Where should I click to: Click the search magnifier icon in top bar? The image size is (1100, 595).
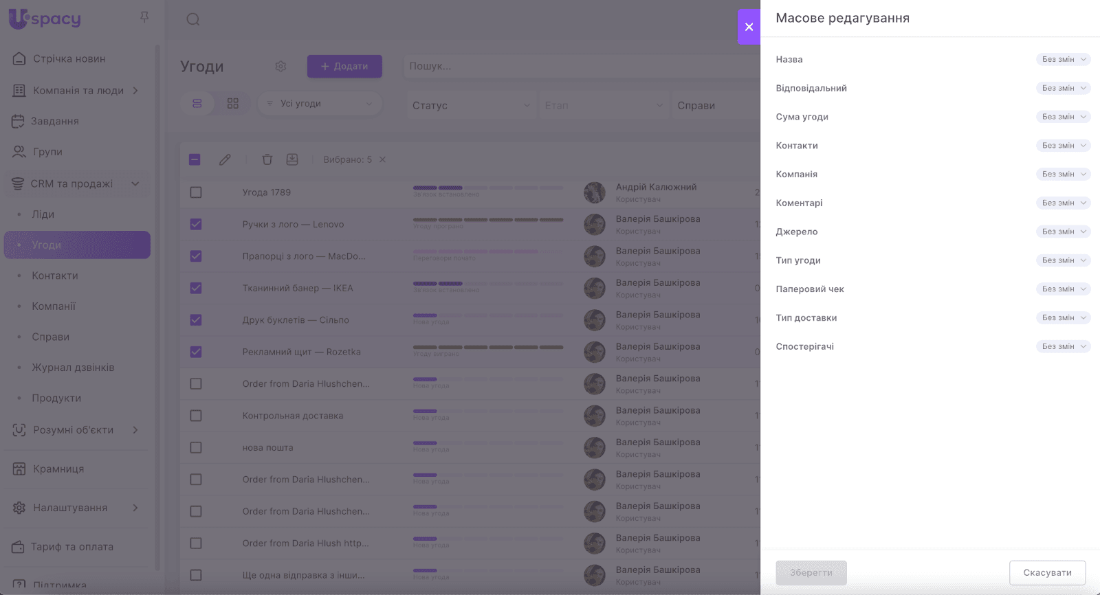coord(193,19)
